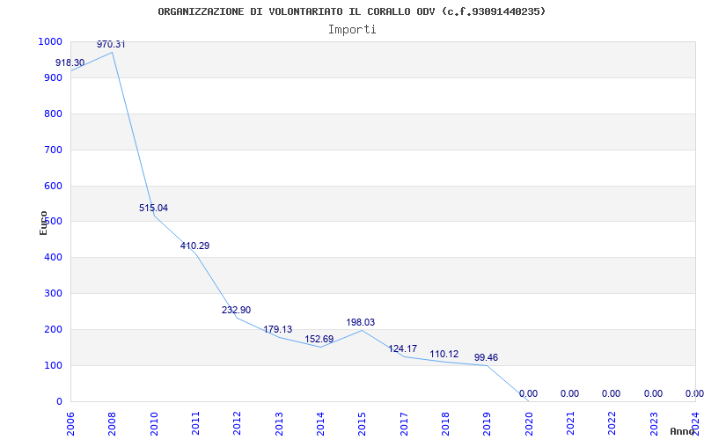The width and height of the screenshot is (704, 440).
Task: Click the 0.00 label above 2022
Action: [611, 393]
